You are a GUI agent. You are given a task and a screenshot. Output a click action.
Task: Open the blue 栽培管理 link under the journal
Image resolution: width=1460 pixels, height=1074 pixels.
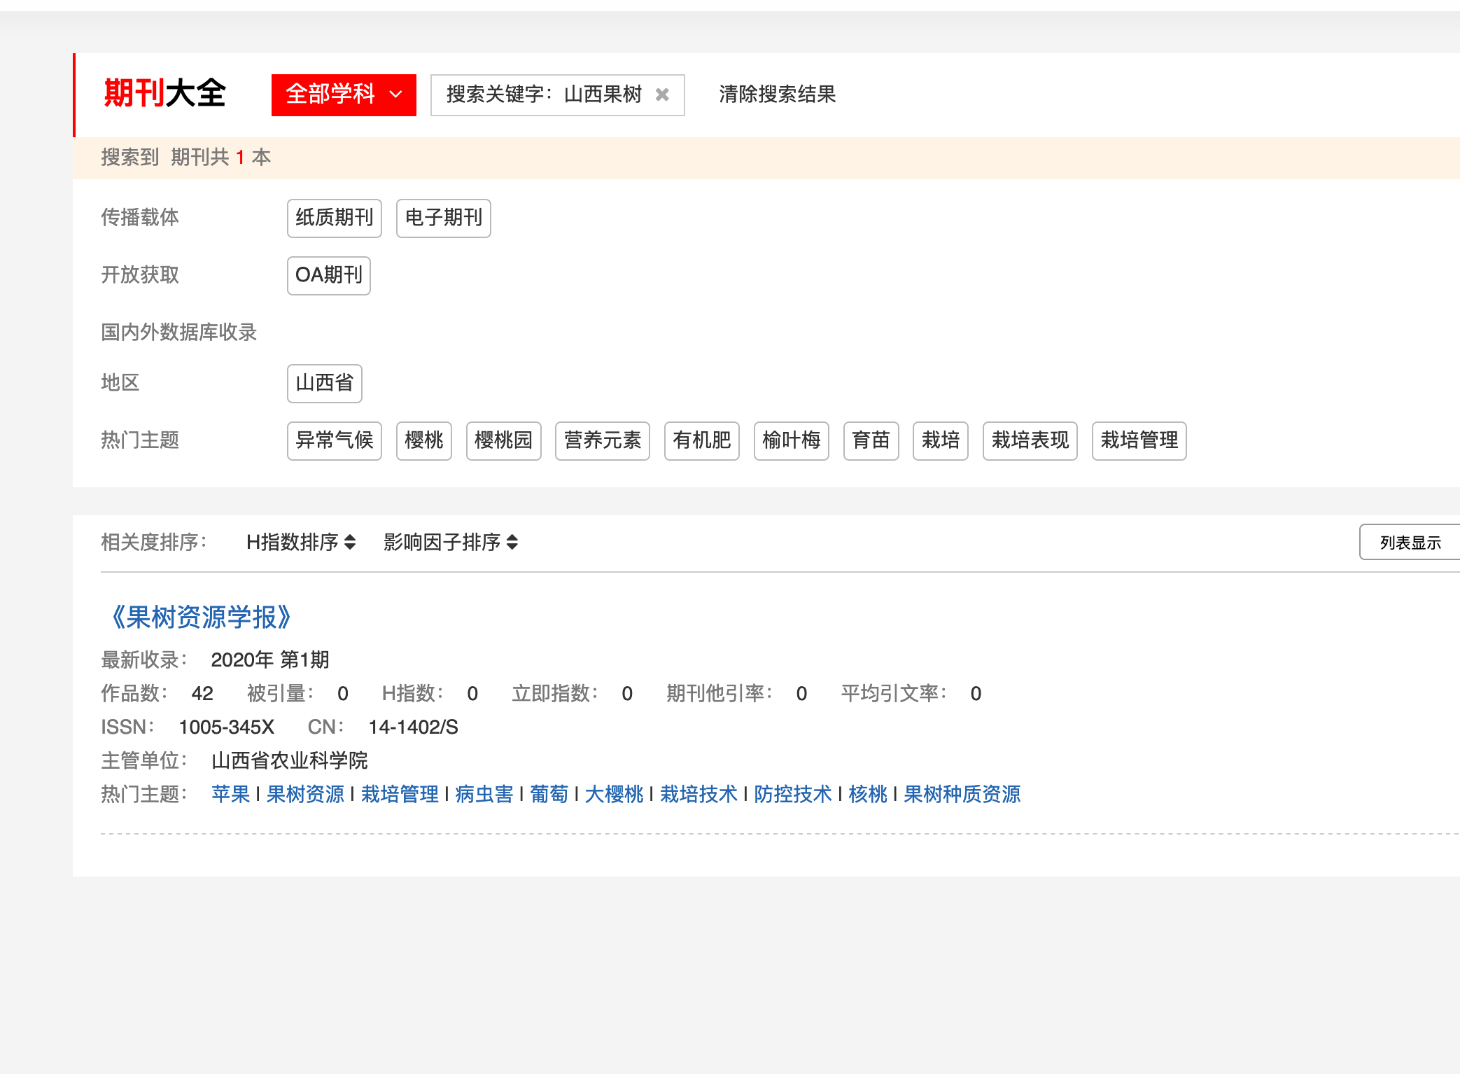click(400, 794)
